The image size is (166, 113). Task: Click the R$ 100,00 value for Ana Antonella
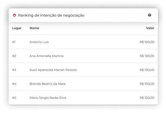pyautogui.click(x=147, y=56)
